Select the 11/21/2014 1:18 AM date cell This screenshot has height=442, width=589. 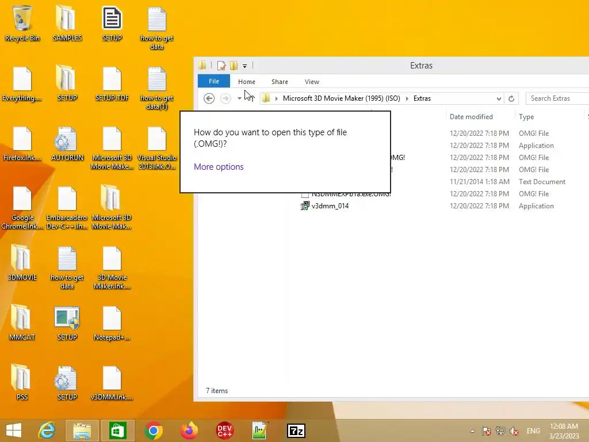479,182
